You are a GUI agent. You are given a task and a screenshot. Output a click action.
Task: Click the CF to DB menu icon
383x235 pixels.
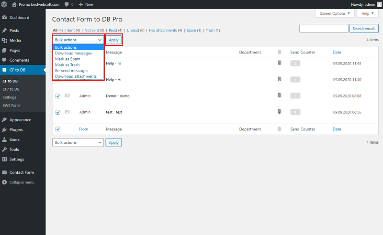tap(4, 70)
